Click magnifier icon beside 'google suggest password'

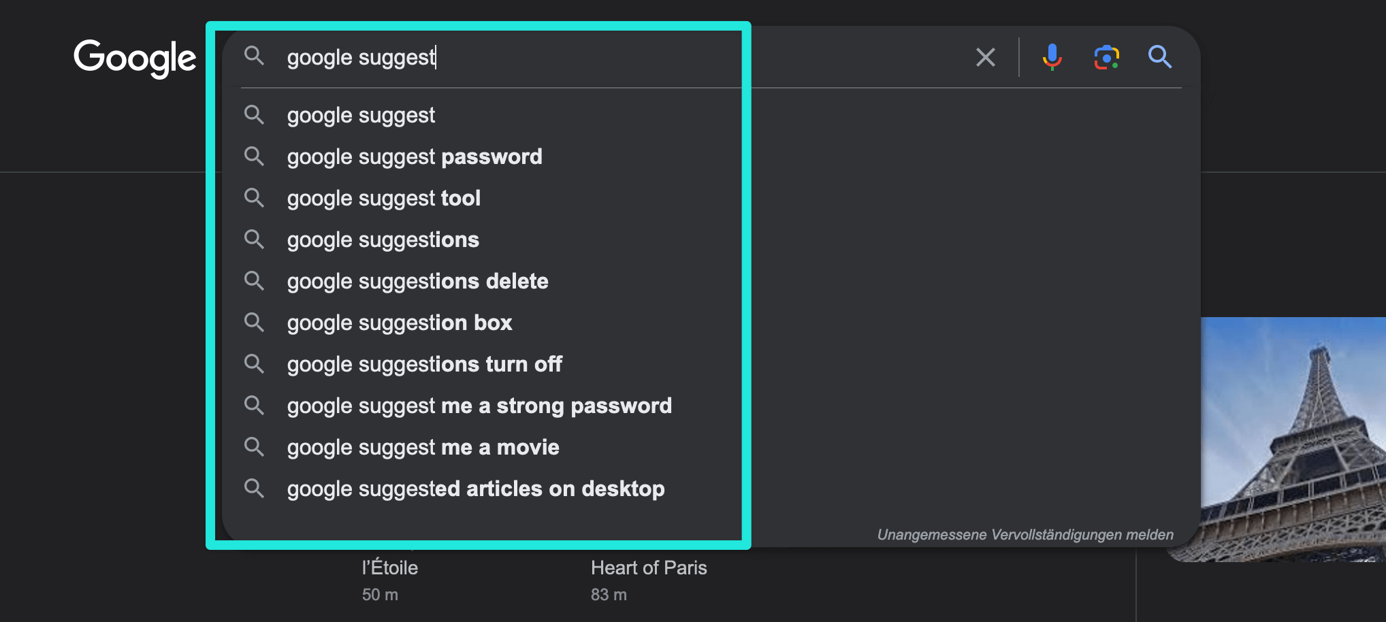click(x=254, y=157)
